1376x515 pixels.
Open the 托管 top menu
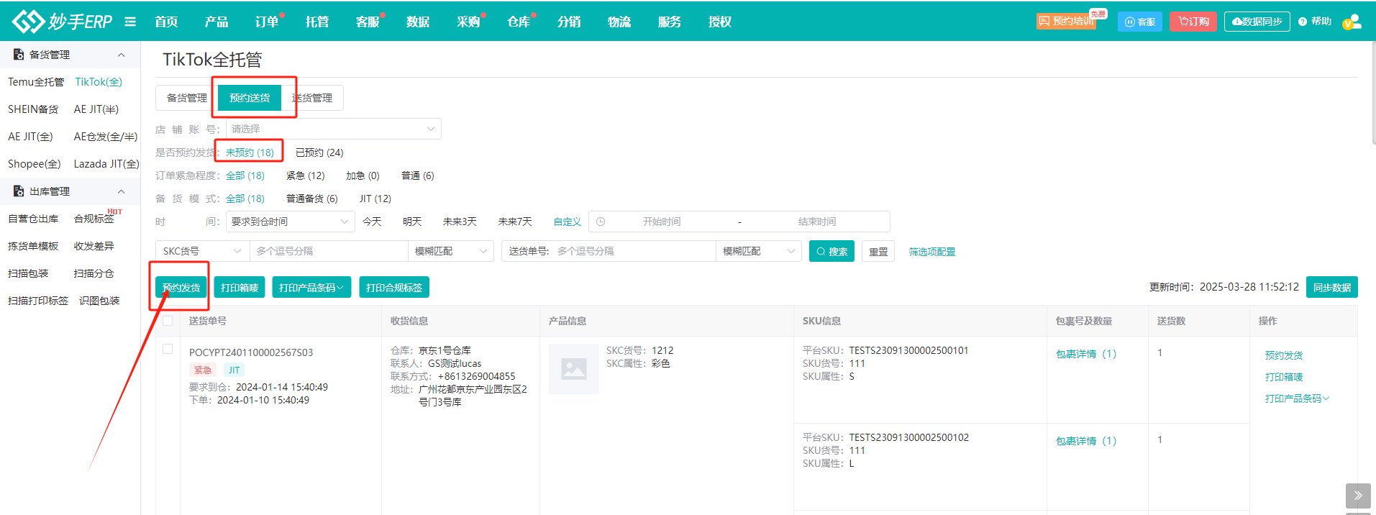(x=317, y=22)
